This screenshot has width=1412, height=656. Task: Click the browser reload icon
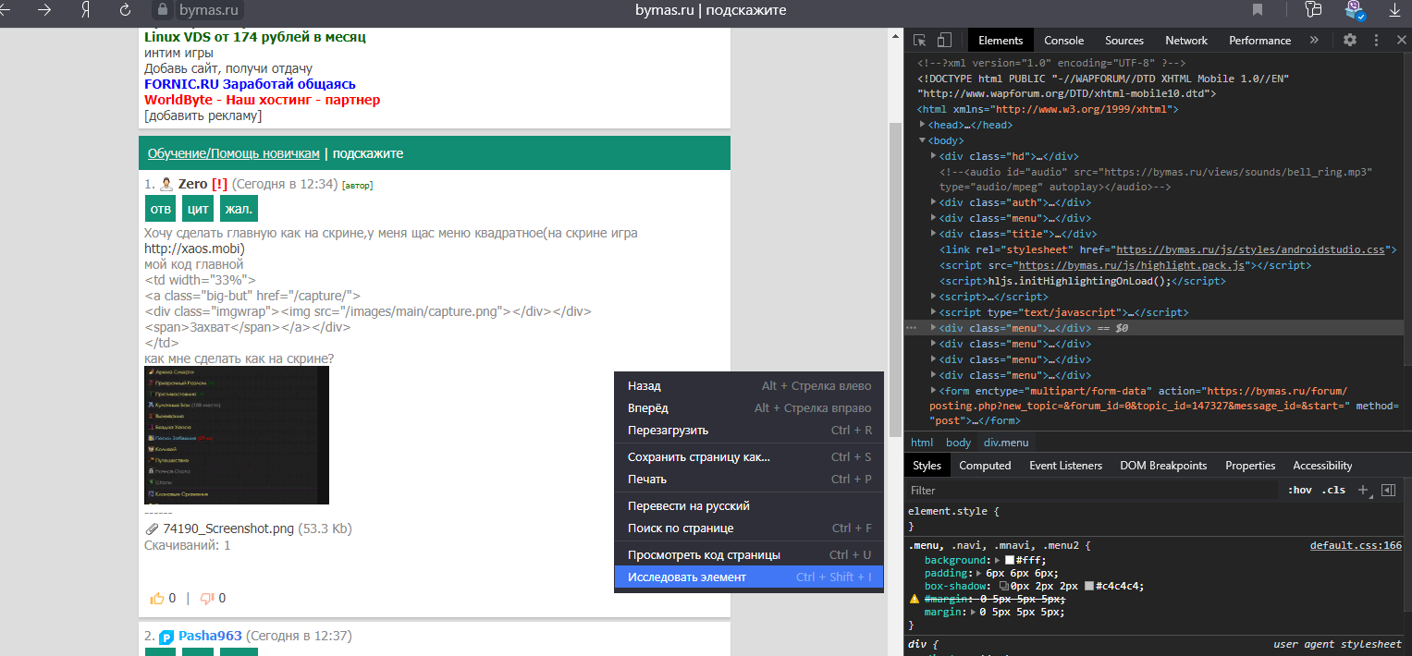[125, 10]
